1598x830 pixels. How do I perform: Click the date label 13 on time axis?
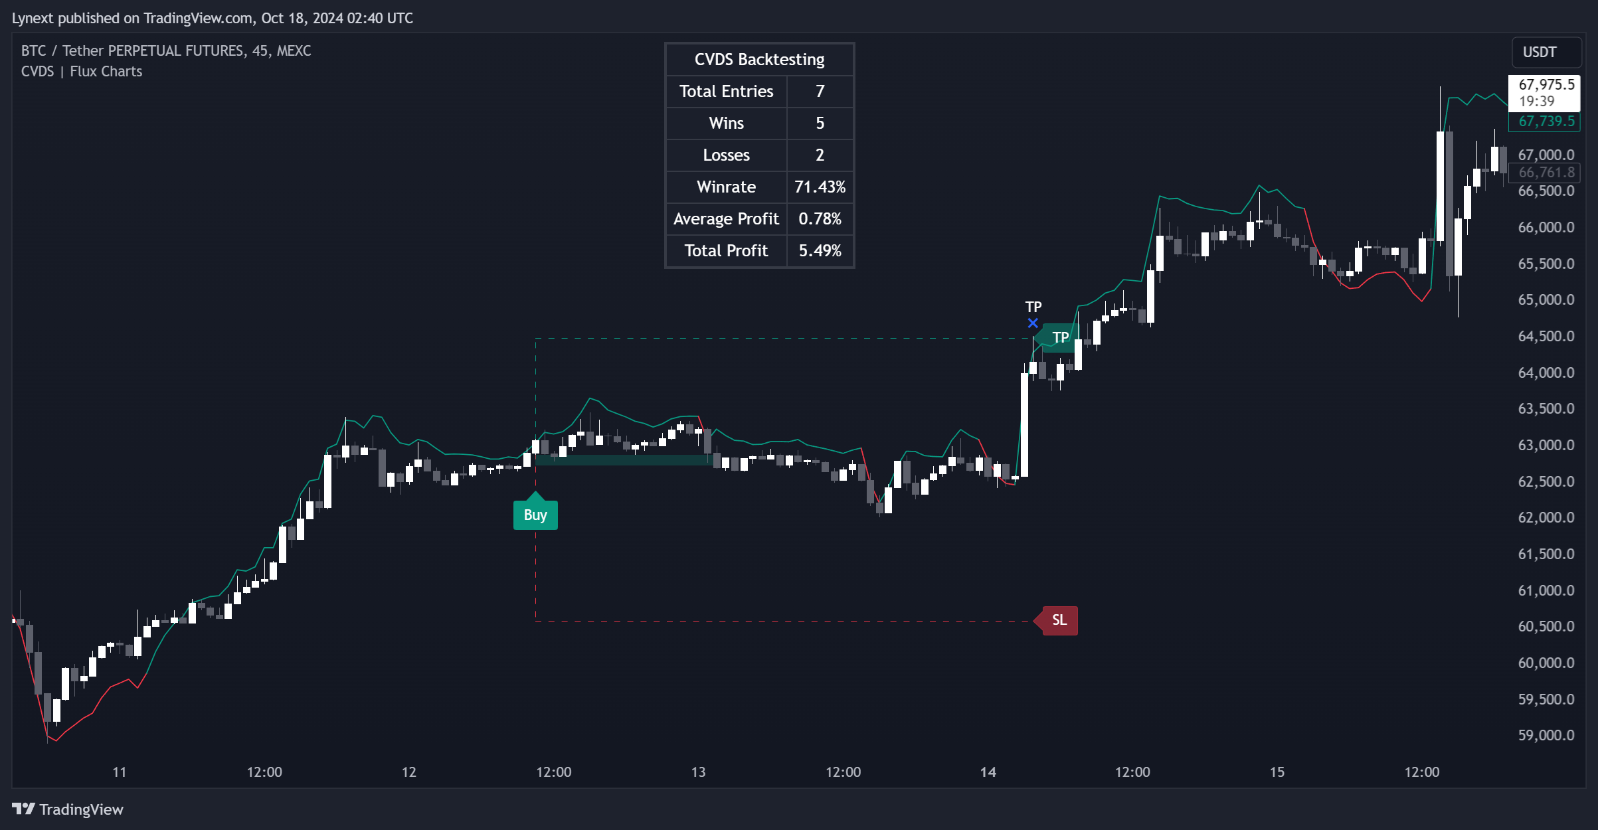click(x=698, y=772)
